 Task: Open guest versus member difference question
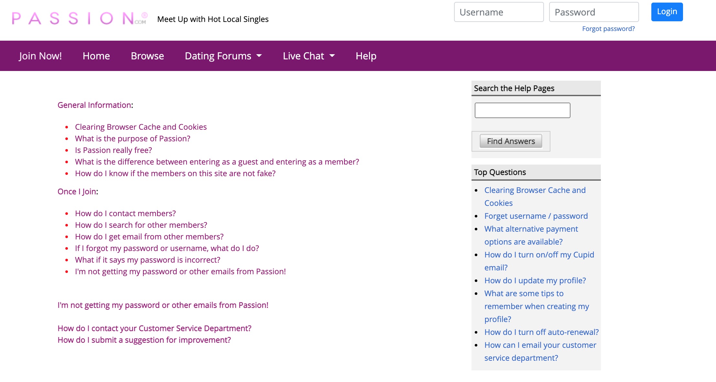coord(217,162)
